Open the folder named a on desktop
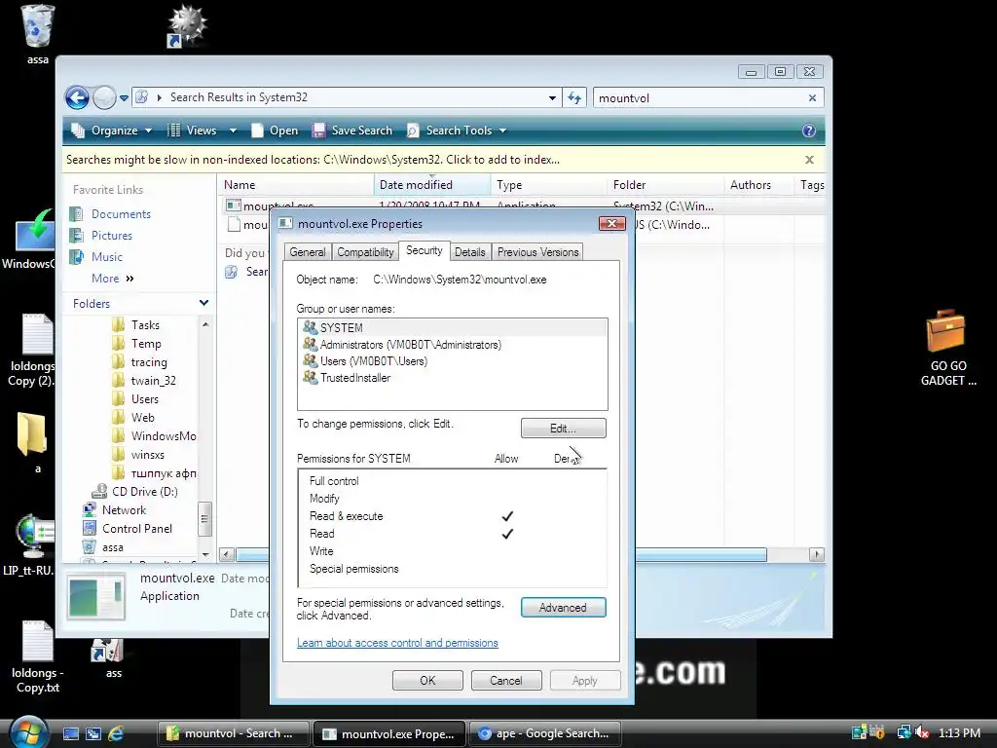This screenshot has height=748, width=997. [33, 443]
